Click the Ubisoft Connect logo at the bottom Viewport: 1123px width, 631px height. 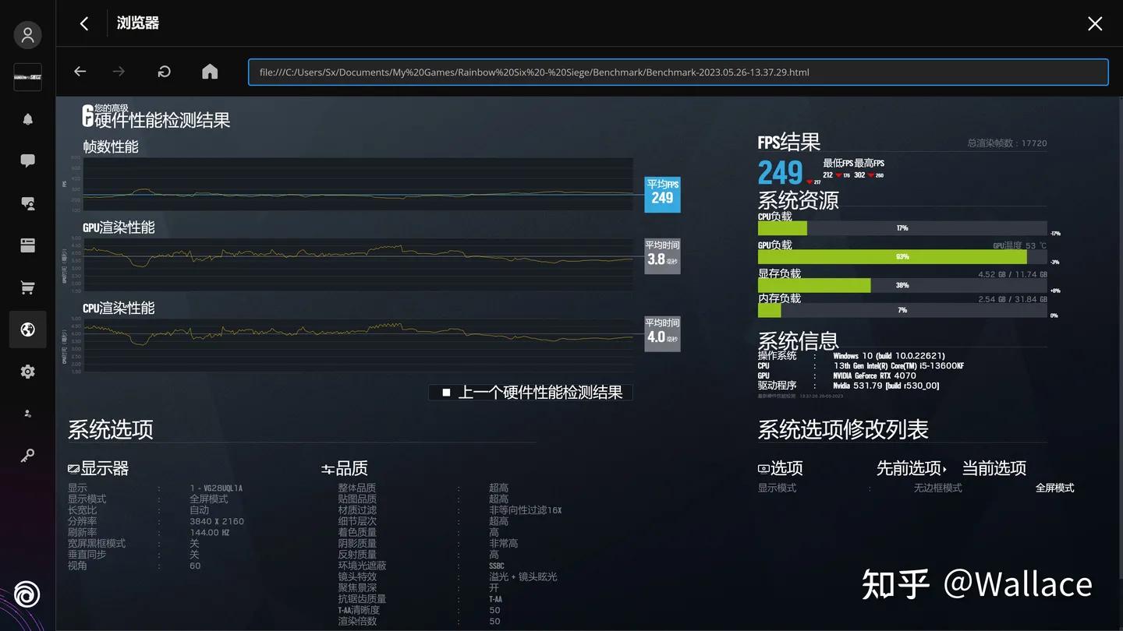point(27,594)
